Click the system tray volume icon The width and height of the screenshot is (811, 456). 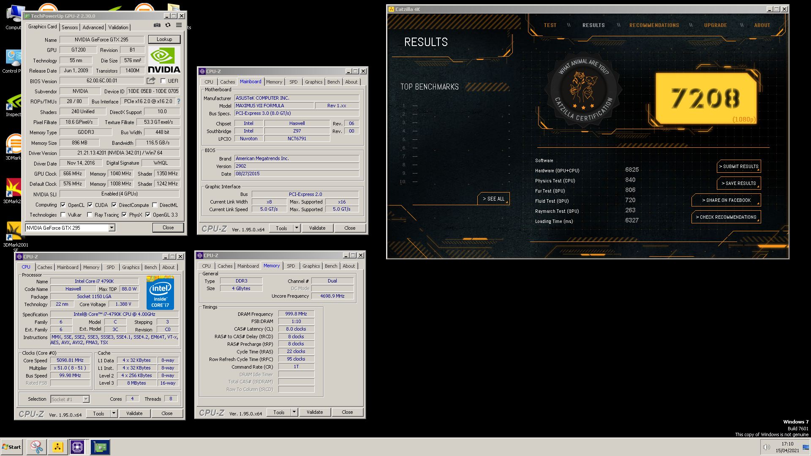[766, 447]
